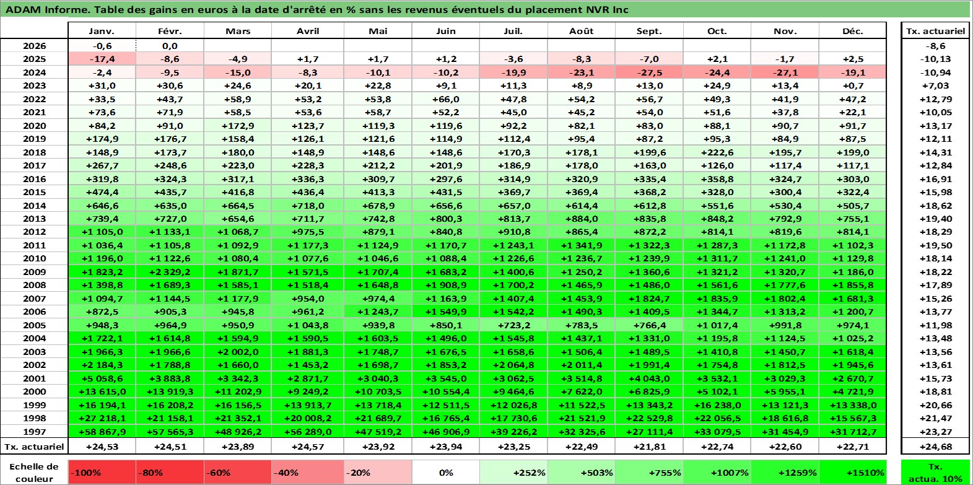The height and width of the screenshot is (485, 973).
Task: Select the -80% color scale swatch
Action: [170, 472]
